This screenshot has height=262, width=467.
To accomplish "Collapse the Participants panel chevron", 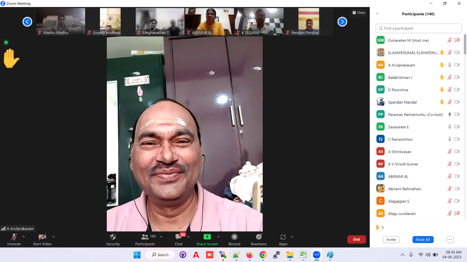I will click(377, 14).
